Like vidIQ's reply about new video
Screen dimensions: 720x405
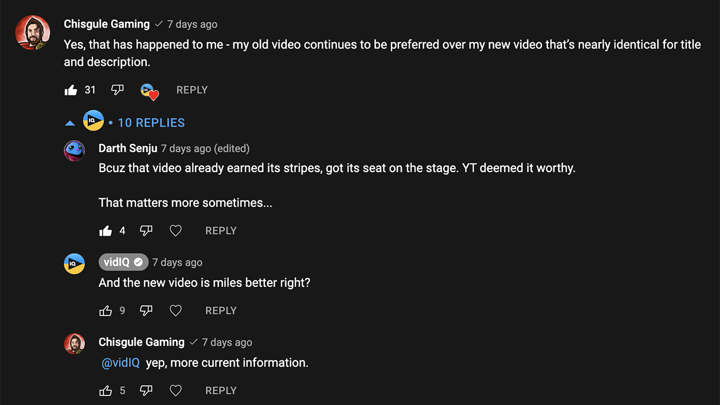click(106, 310)
